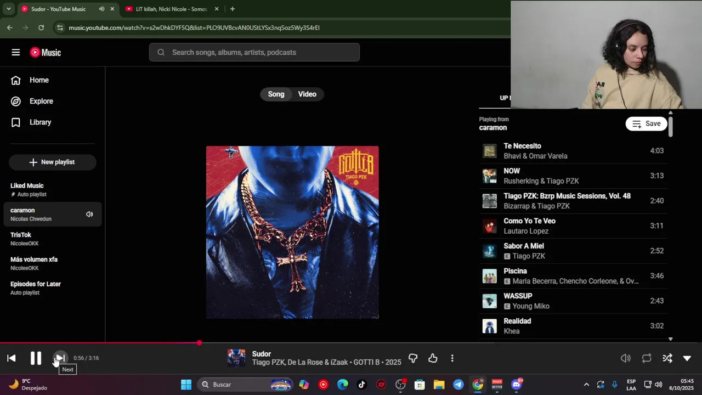702x395 pixels.
Task: Open the Windows Start menu
Action: [186, 385]
